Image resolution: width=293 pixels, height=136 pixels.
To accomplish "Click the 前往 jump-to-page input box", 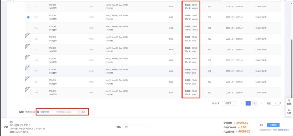I will 275,103.
